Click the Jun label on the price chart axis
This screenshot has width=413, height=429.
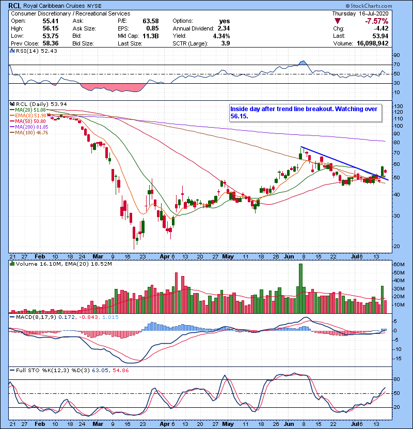point(289,256)
